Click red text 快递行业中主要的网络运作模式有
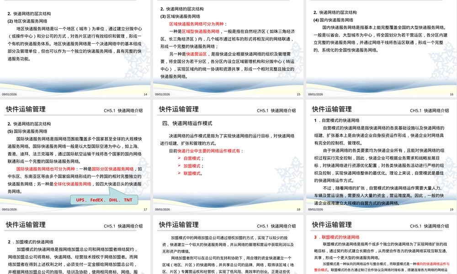Screen dimensions: 457x274 pos(209,151)
